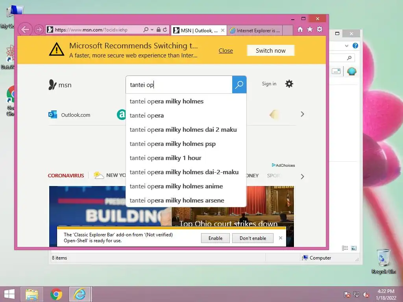403x302 pixels.
Task: Go back with Internet Explorer back arrow
Action: coord(25,29)
